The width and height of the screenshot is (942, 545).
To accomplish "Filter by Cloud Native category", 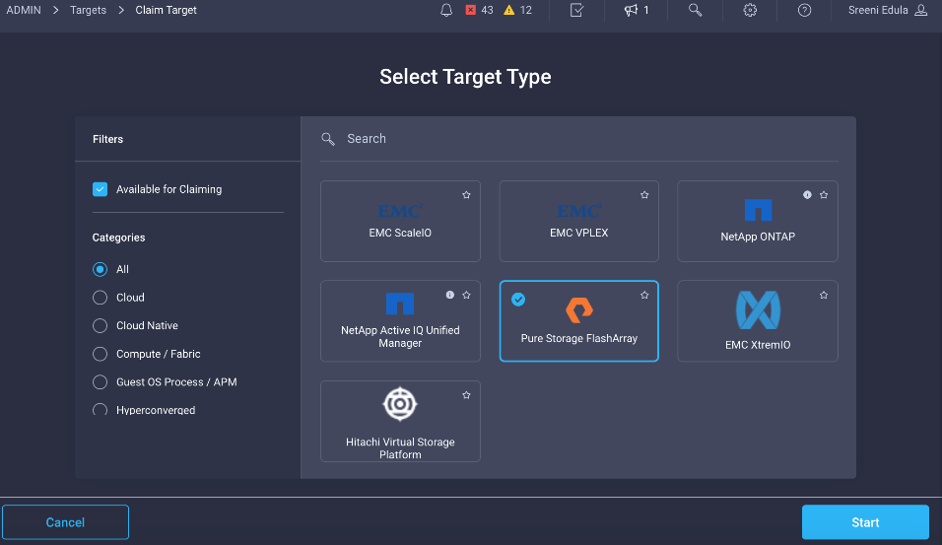I will tap(100, 325).
